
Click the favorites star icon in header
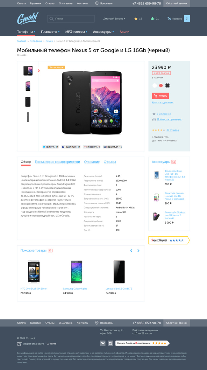click(x=136, y=18)
